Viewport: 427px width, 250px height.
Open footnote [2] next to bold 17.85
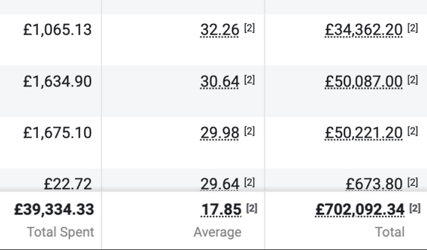click(252, 208)
